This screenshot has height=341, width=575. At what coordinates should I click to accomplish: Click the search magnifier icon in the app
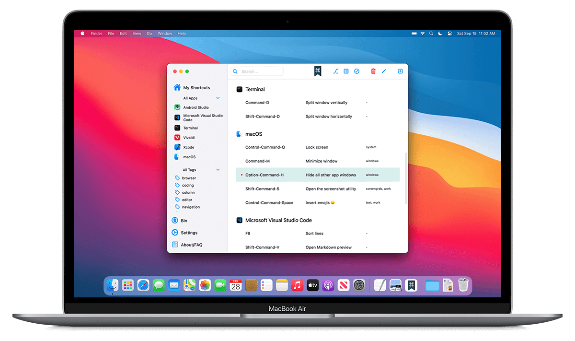point(235,71)
